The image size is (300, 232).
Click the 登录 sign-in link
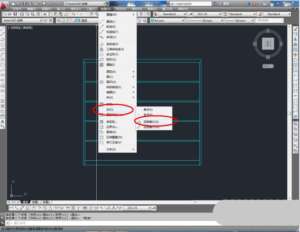pyautogui.click(x=226, y=4)
